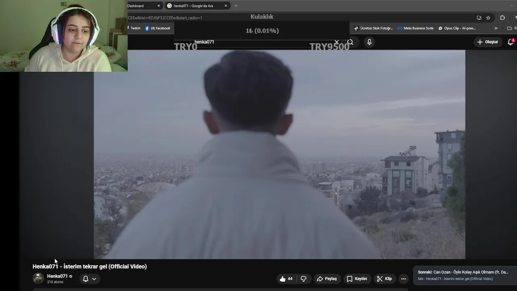Create a clip with the Klip button
Screen dimensions: 517x291
coord(384,279)
